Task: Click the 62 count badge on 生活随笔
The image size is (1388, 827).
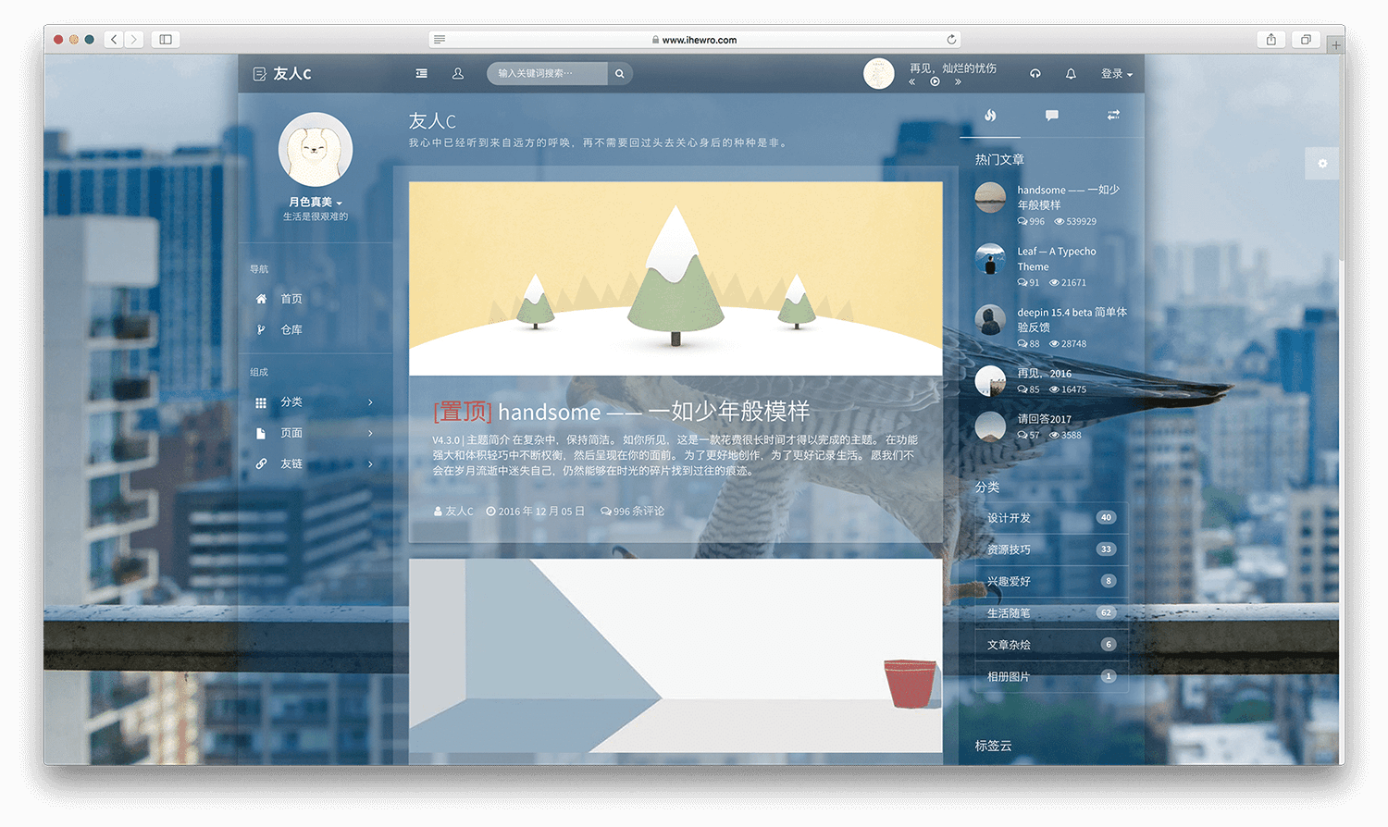Action: [1106, 613]
